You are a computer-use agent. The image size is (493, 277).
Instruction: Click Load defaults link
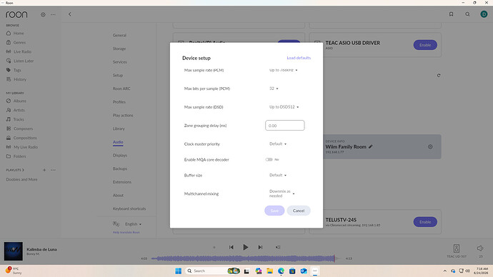[299, 58]
